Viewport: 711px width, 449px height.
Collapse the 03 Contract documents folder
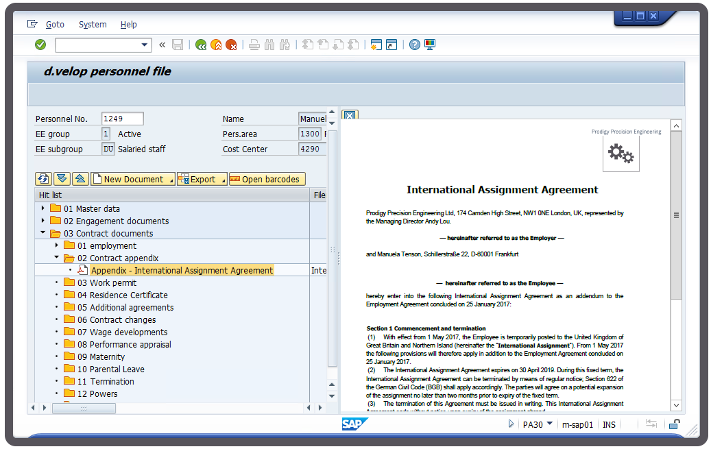pyautogui.click(x=43, y=232)
